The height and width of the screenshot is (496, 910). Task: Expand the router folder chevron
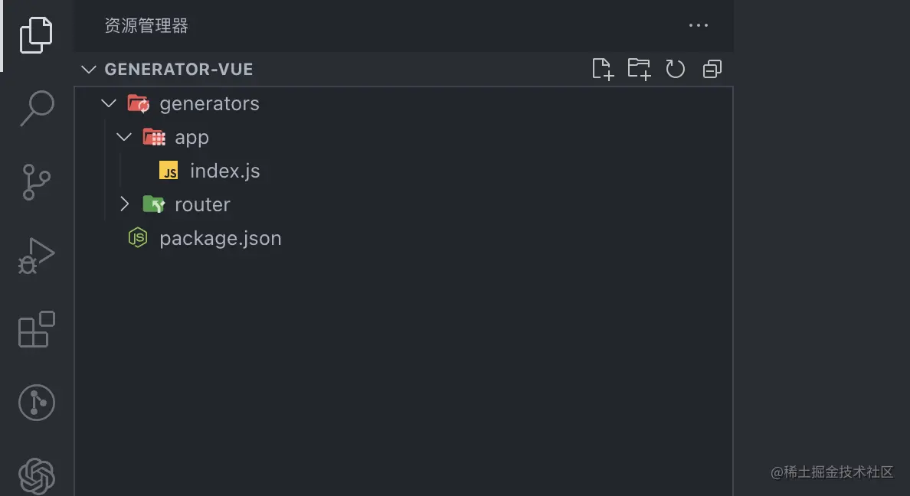[x=123, y=204]
